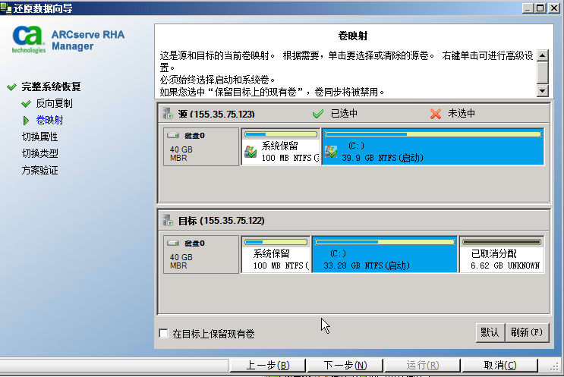Click source C: volume usage bar
This screenshot has width=564, height=377.
(433, 134)
